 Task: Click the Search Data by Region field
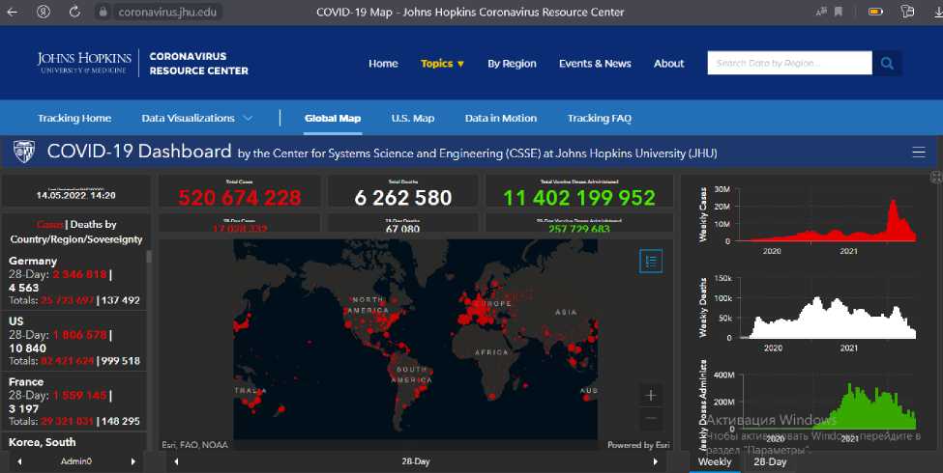[x=788, y=64]
